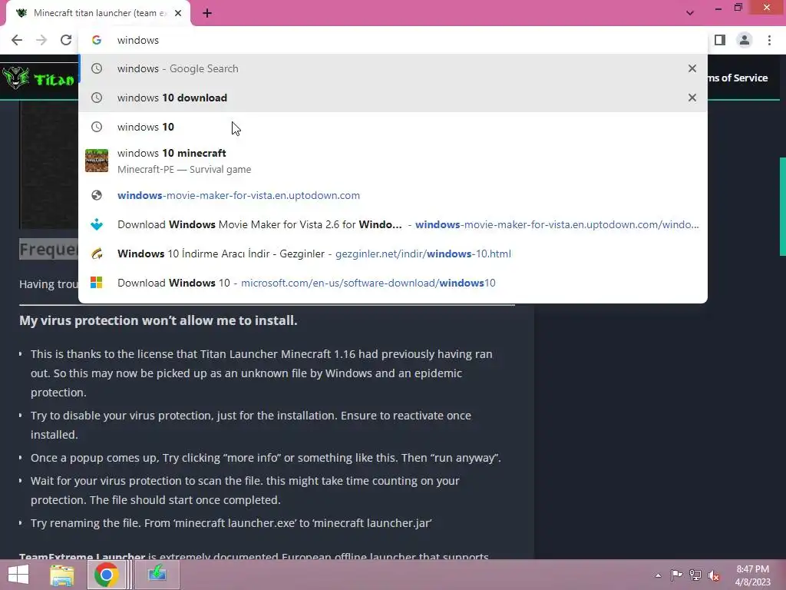Open the microsoft.com Download Windows 10 suggestion
Screen dimensions: 786x590
pos(393,283)
